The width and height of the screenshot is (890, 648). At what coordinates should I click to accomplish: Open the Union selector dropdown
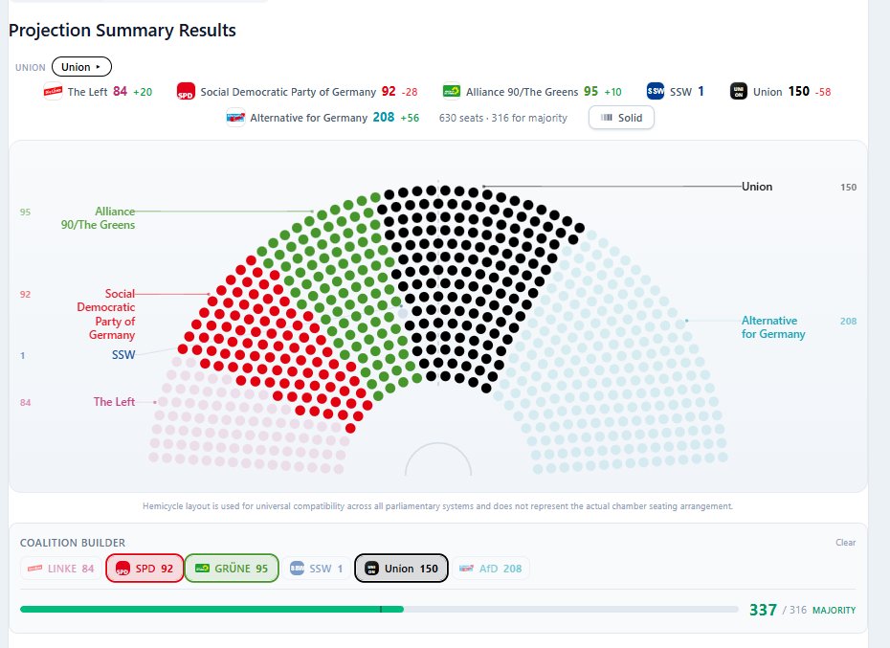[81, 67]
